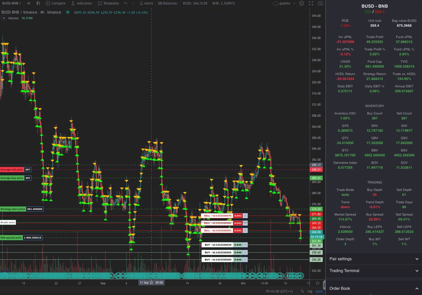Click the Sell Depth value 61

[404, 195]
